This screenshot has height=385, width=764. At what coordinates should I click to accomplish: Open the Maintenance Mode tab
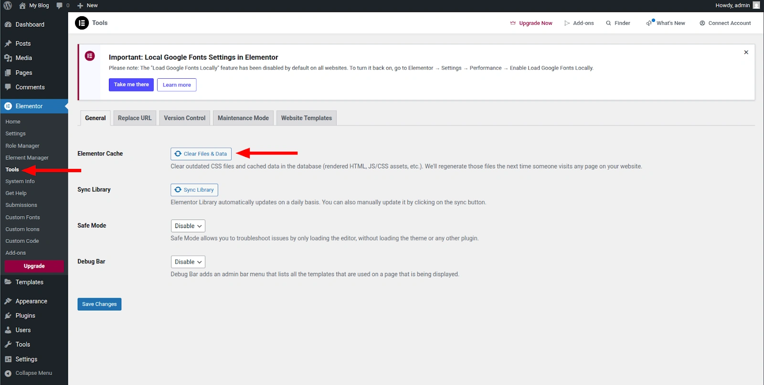[x=243, y=118]
